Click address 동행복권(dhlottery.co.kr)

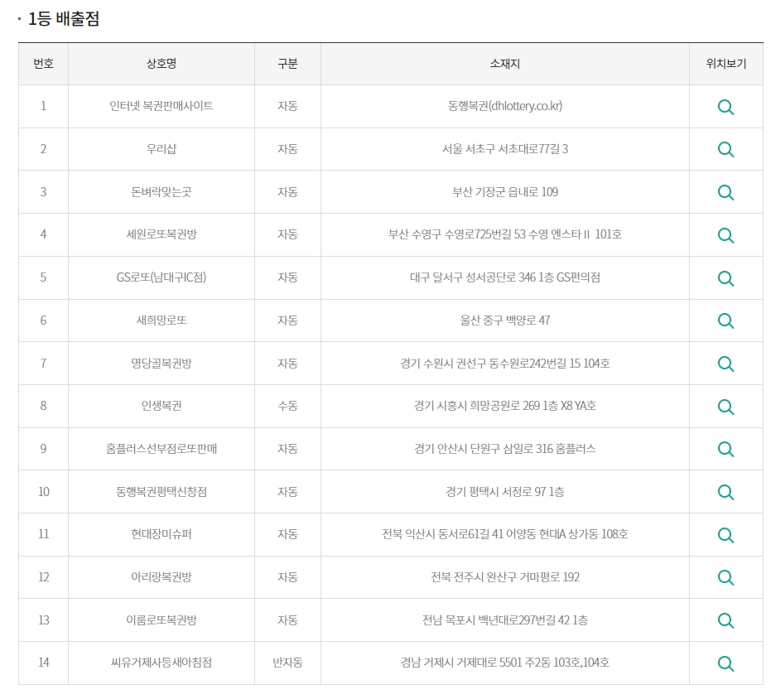point(505,106)
